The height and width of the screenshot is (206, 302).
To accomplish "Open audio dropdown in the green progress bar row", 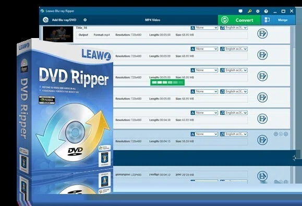I will [236, 70].
